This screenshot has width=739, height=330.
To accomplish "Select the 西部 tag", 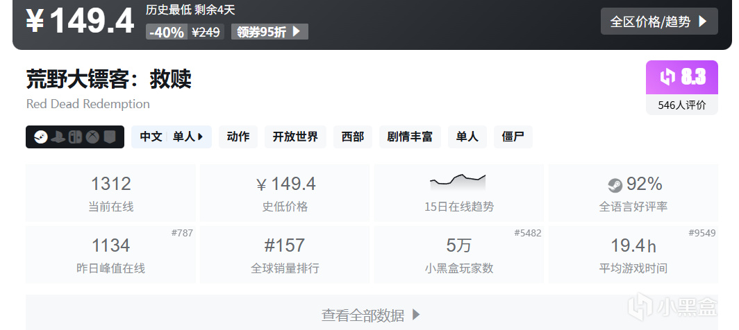I will coord(353,137).
